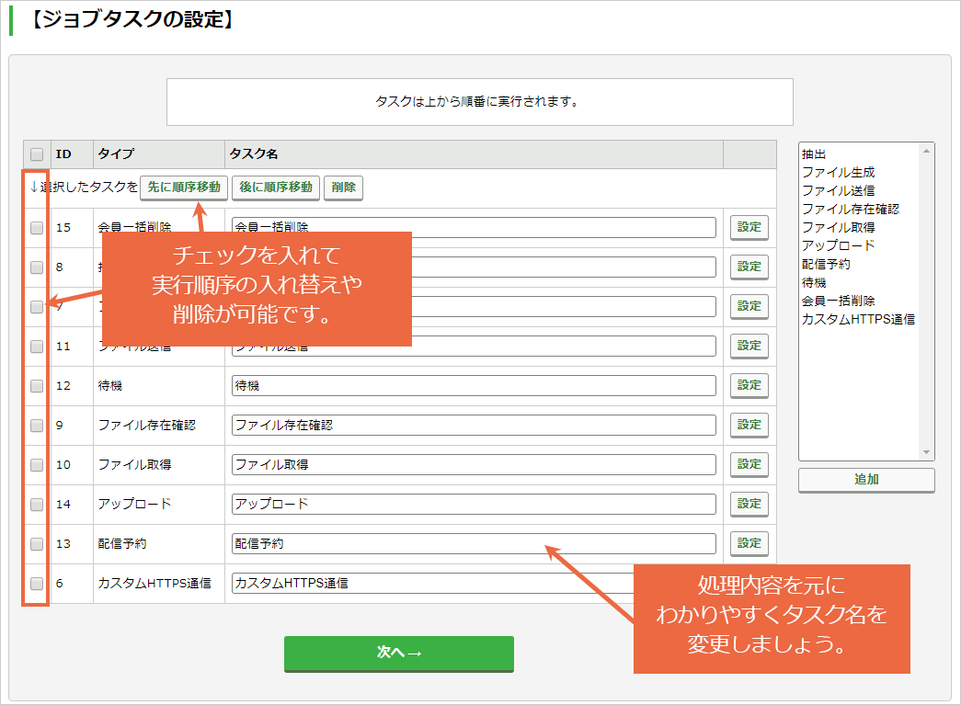Check the box for task ID 10 ファイル取得
The height and width of the screenshot is (705, 961).
[37, 465]
